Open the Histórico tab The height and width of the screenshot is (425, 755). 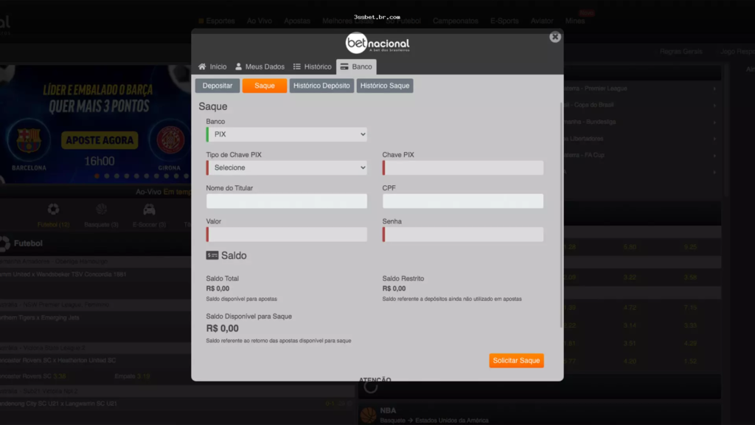tap(312, 66)
